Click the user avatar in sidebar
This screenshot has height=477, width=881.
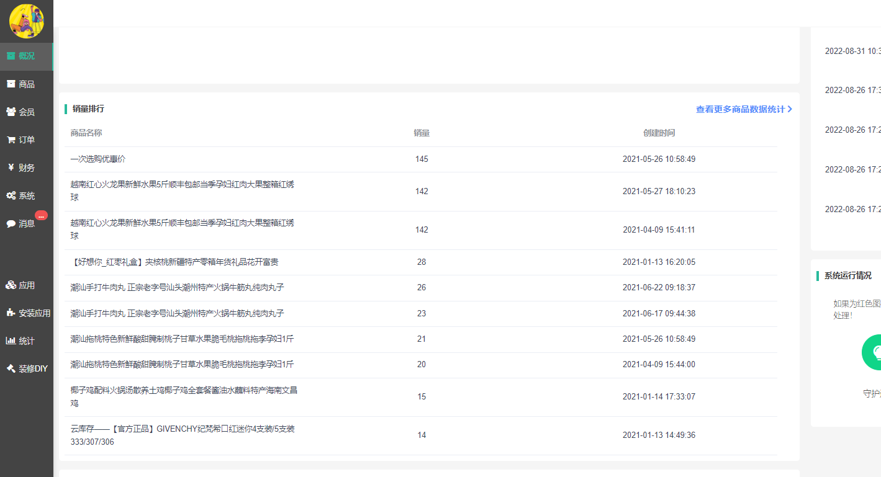coord(26,21)
